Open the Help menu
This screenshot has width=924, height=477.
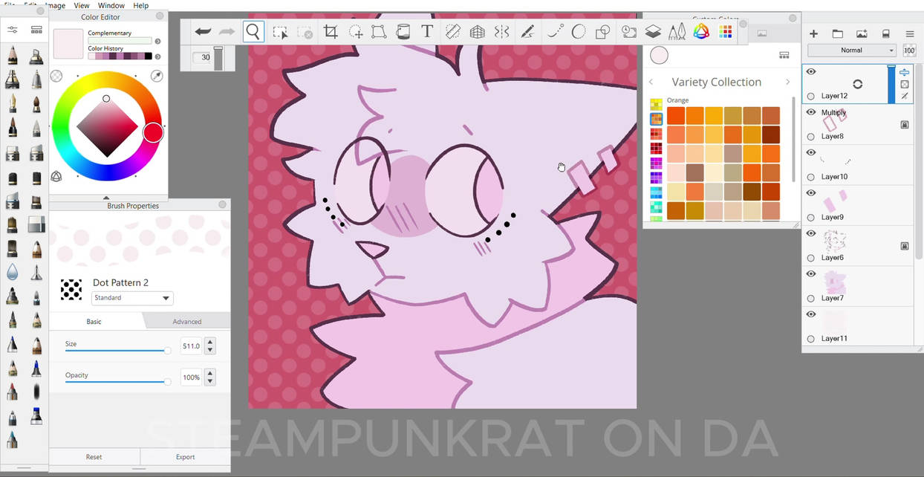coord(141,5)
